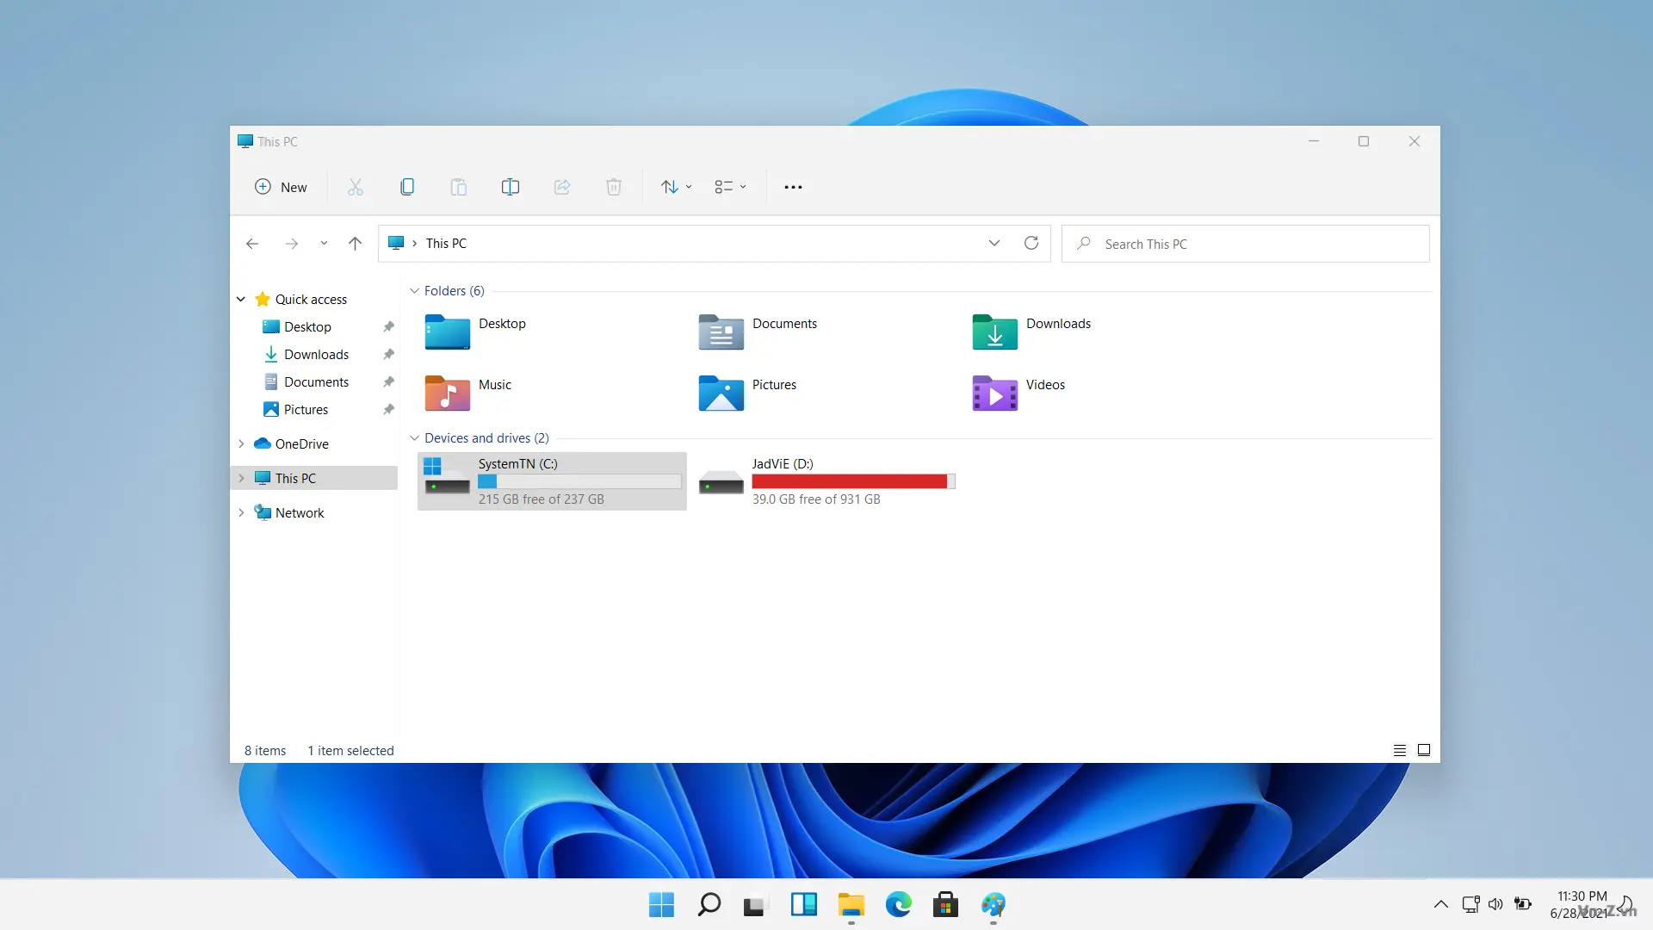The height and width of the screenshot is (930, 1653).
Task: Open Task View on taskbar
Action: pyautogui.click(x=755, y=905)
